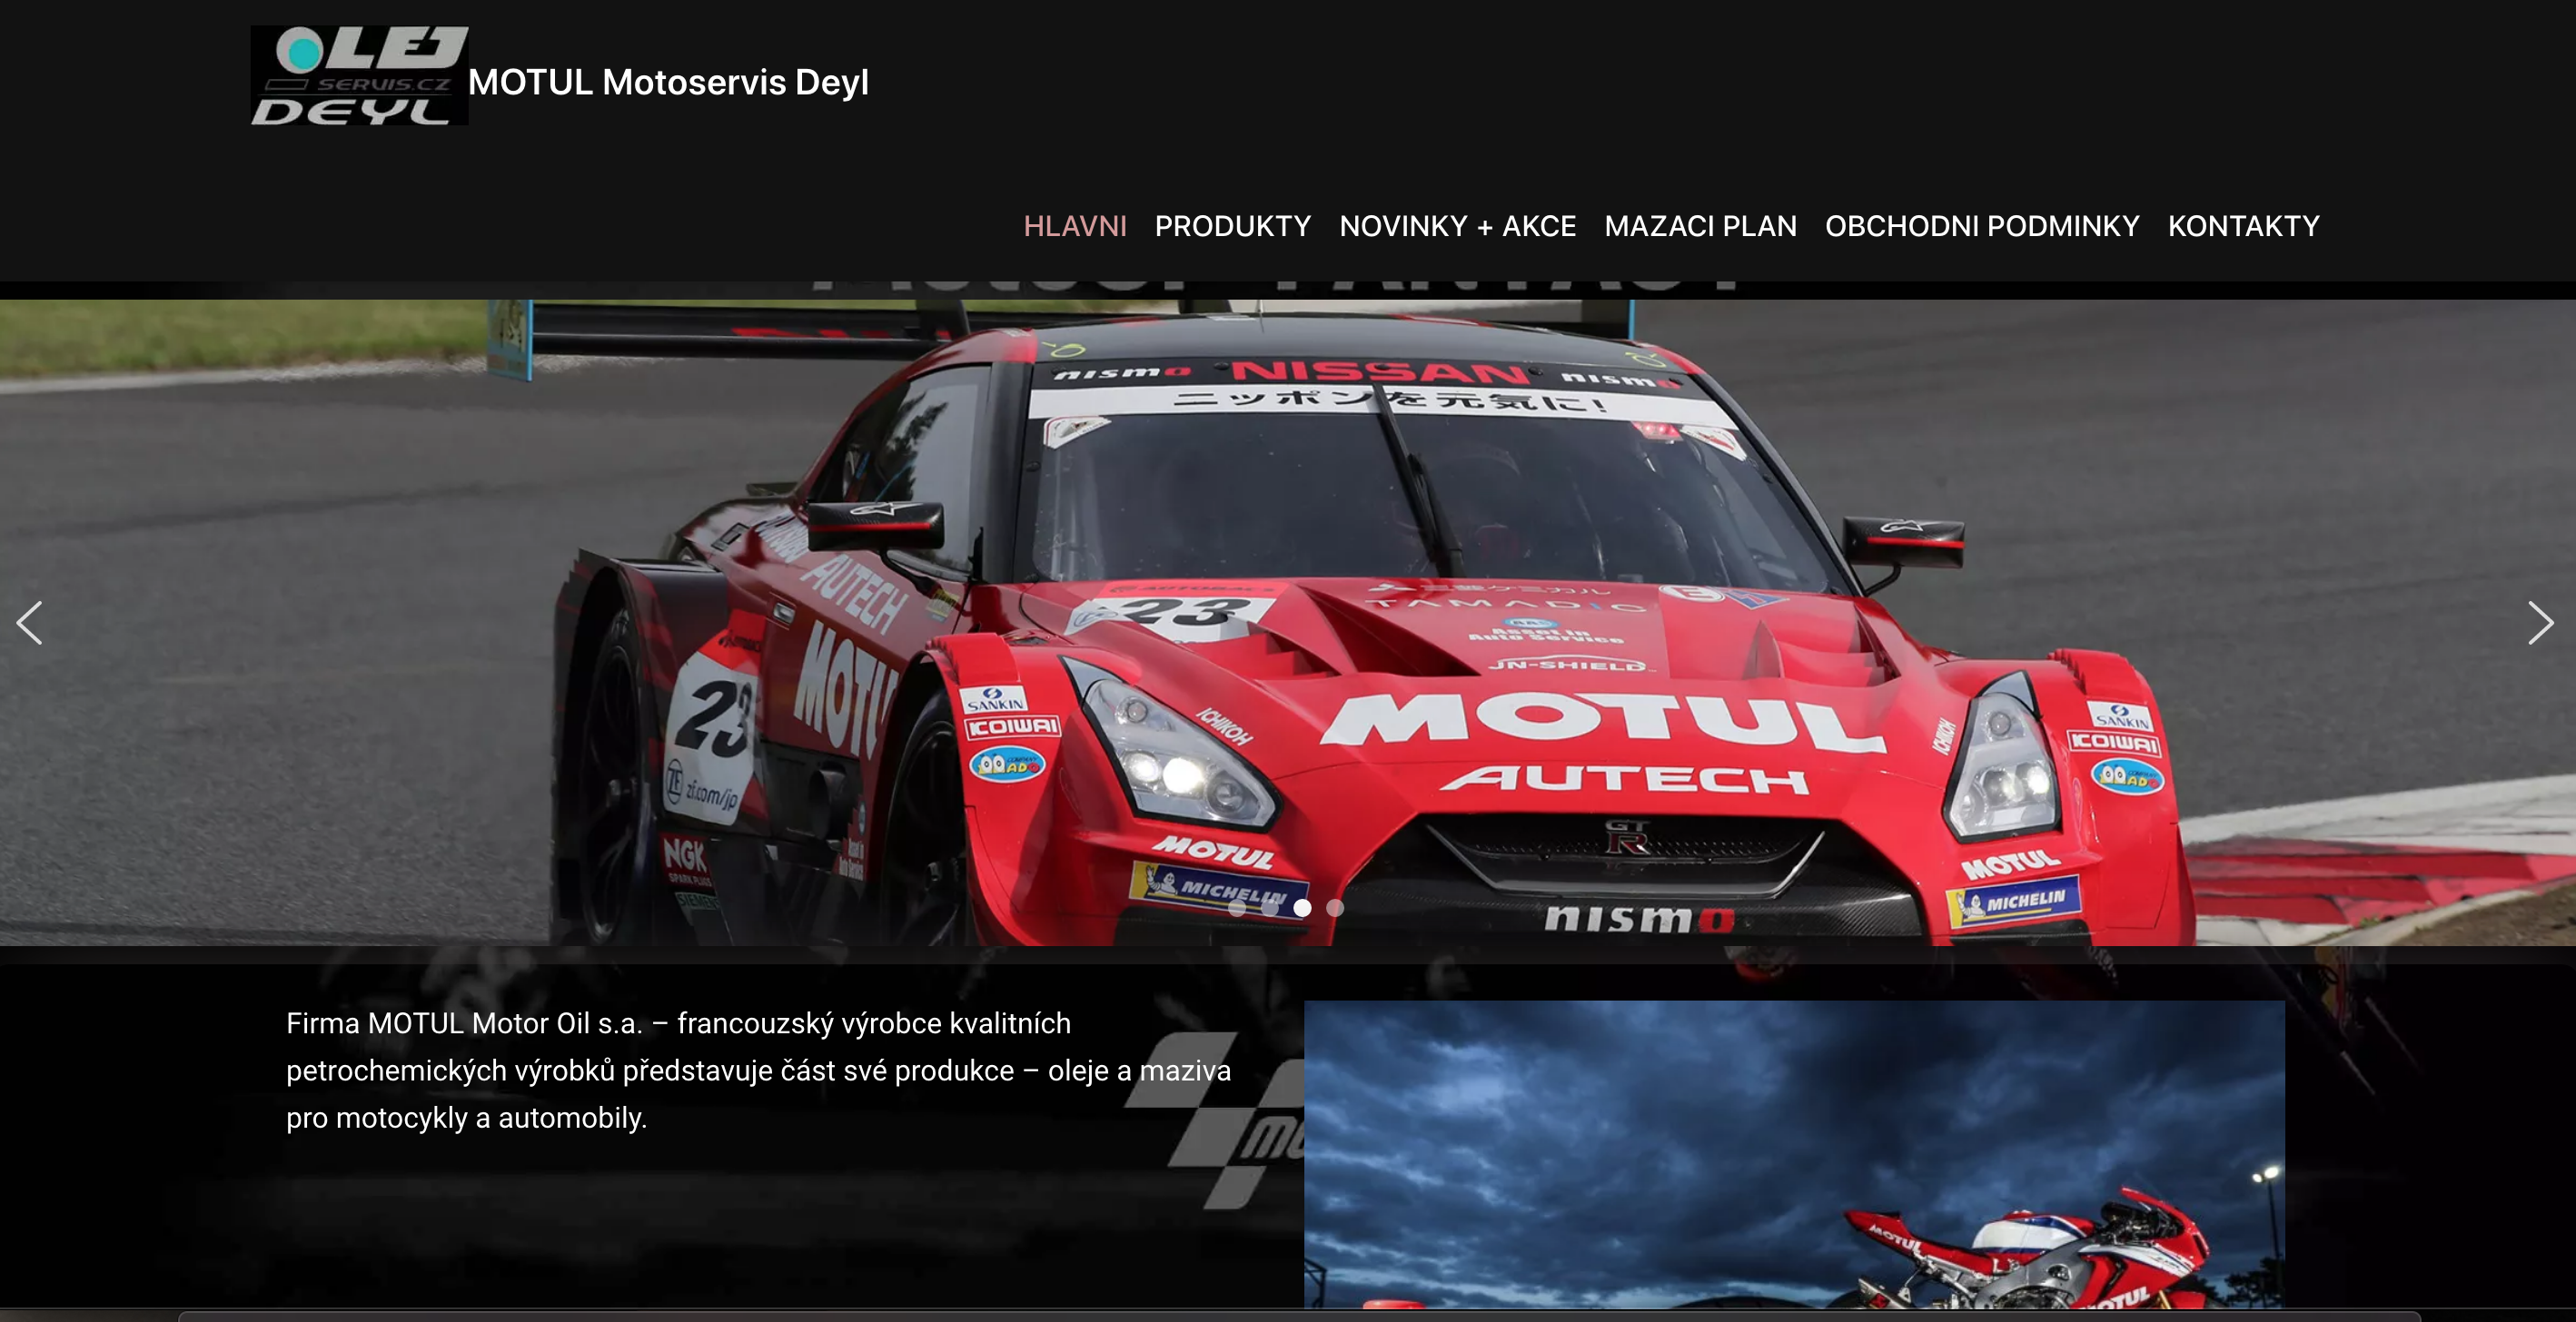The height and width of the screenshot is (1322, 2576).
Task: Open OBCHODNI PODMINKY page
Action: tap(1982, 226)
